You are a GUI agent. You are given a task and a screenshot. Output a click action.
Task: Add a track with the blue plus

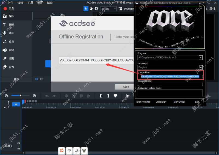click(x=16, y=104)
